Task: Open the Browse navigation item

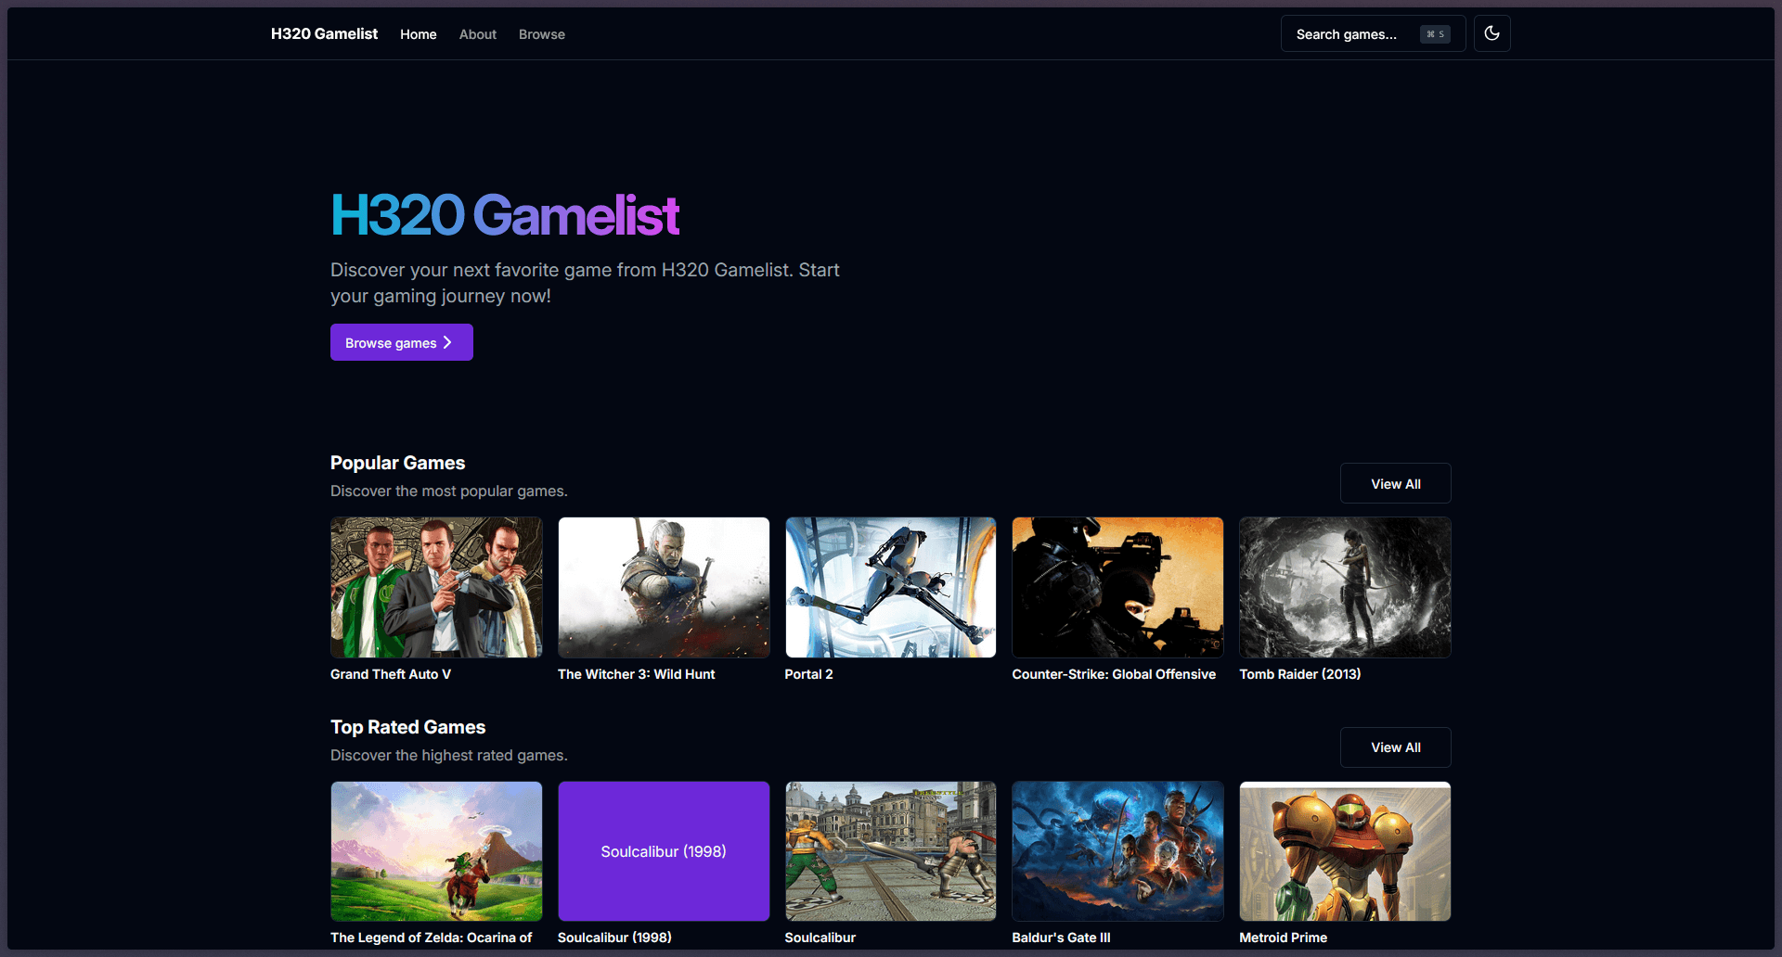Action: [x=541, y=34]
